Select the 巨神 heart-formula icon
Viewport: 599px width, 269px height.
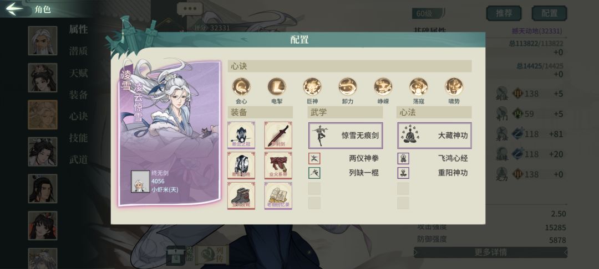click(312, 87)
